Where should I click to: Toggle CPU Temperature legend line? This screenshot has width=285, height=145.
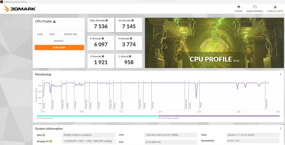(97, 116)
